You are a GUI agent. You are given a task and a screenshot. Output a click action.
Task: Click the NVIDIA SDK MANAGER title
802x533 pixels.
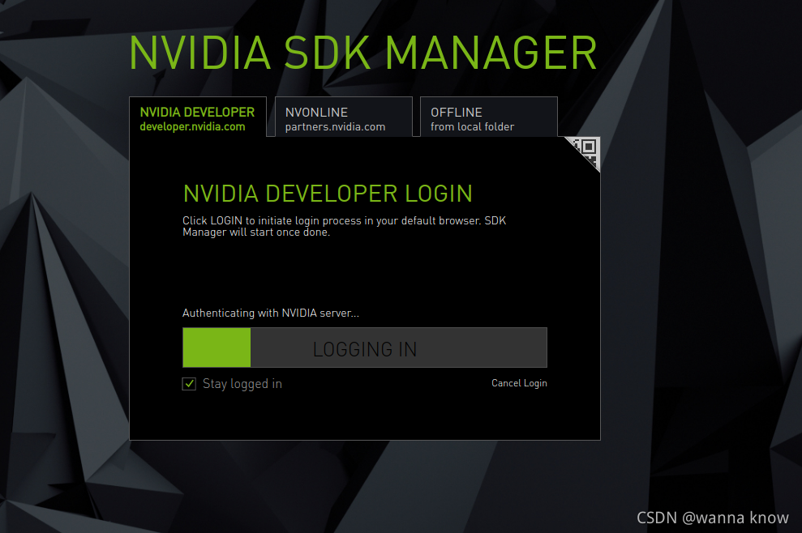[363, 53]
